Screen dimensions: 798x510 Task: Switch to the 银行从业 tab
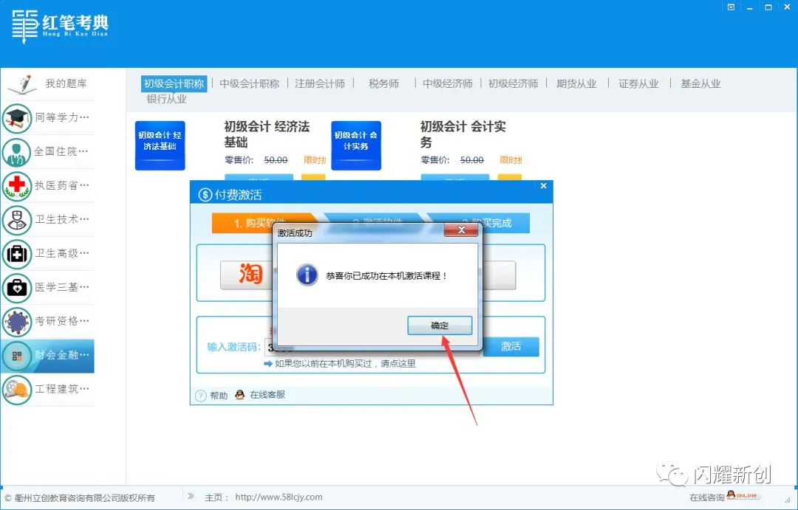(x=166, y=99)
